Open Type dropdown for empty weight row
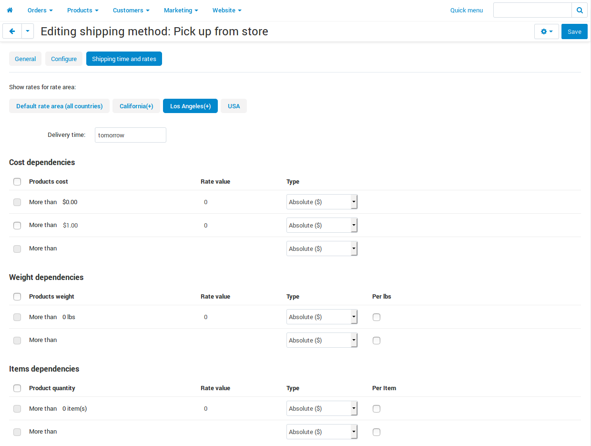The width and height of the screenshot is (591, 446). [x=322, y=340]
